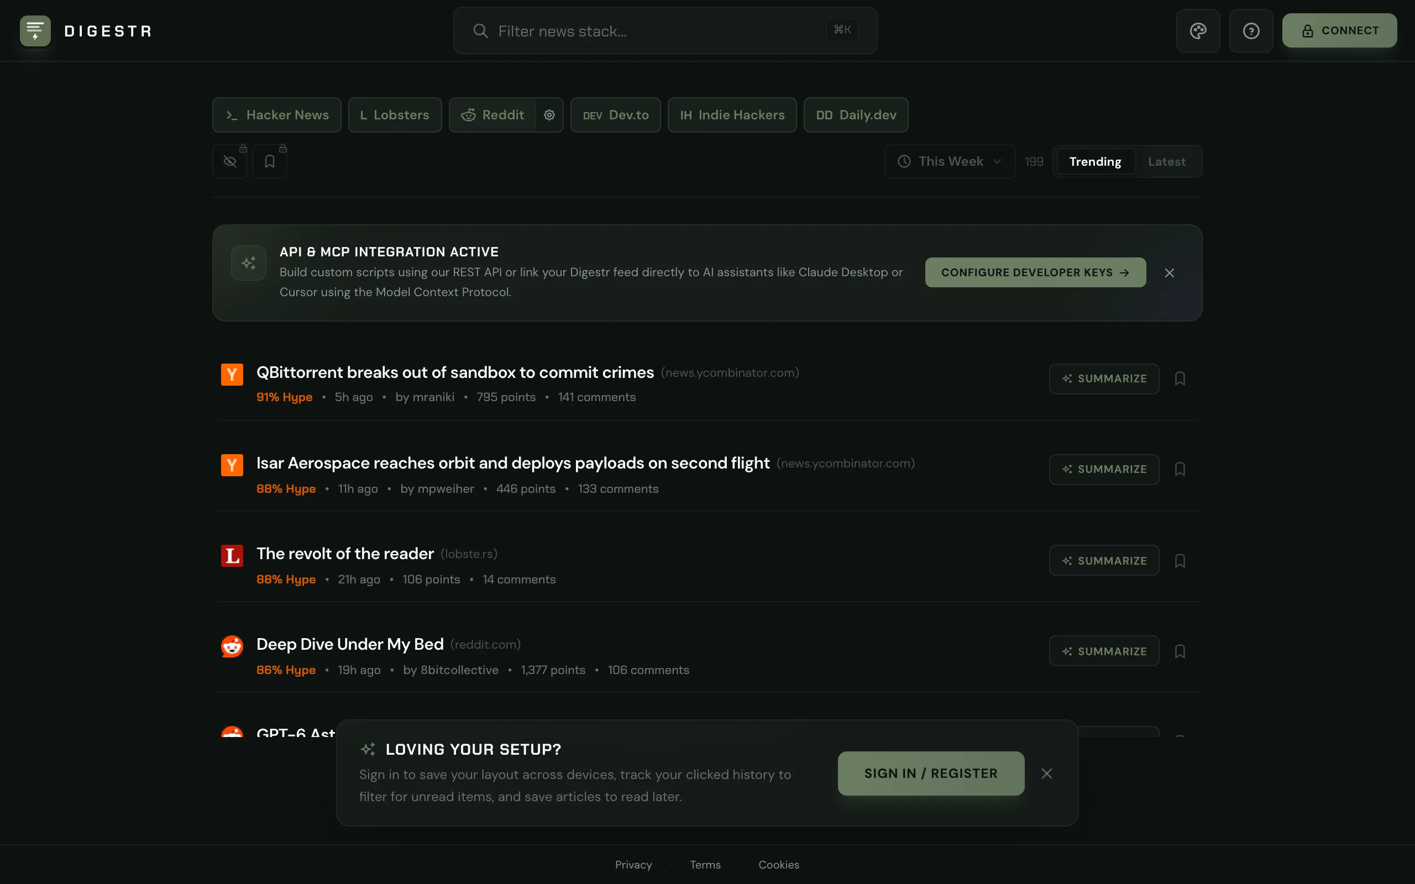
Task: Open the help question mark icon
Action: pyautogui.click(x=1251, y=31)
